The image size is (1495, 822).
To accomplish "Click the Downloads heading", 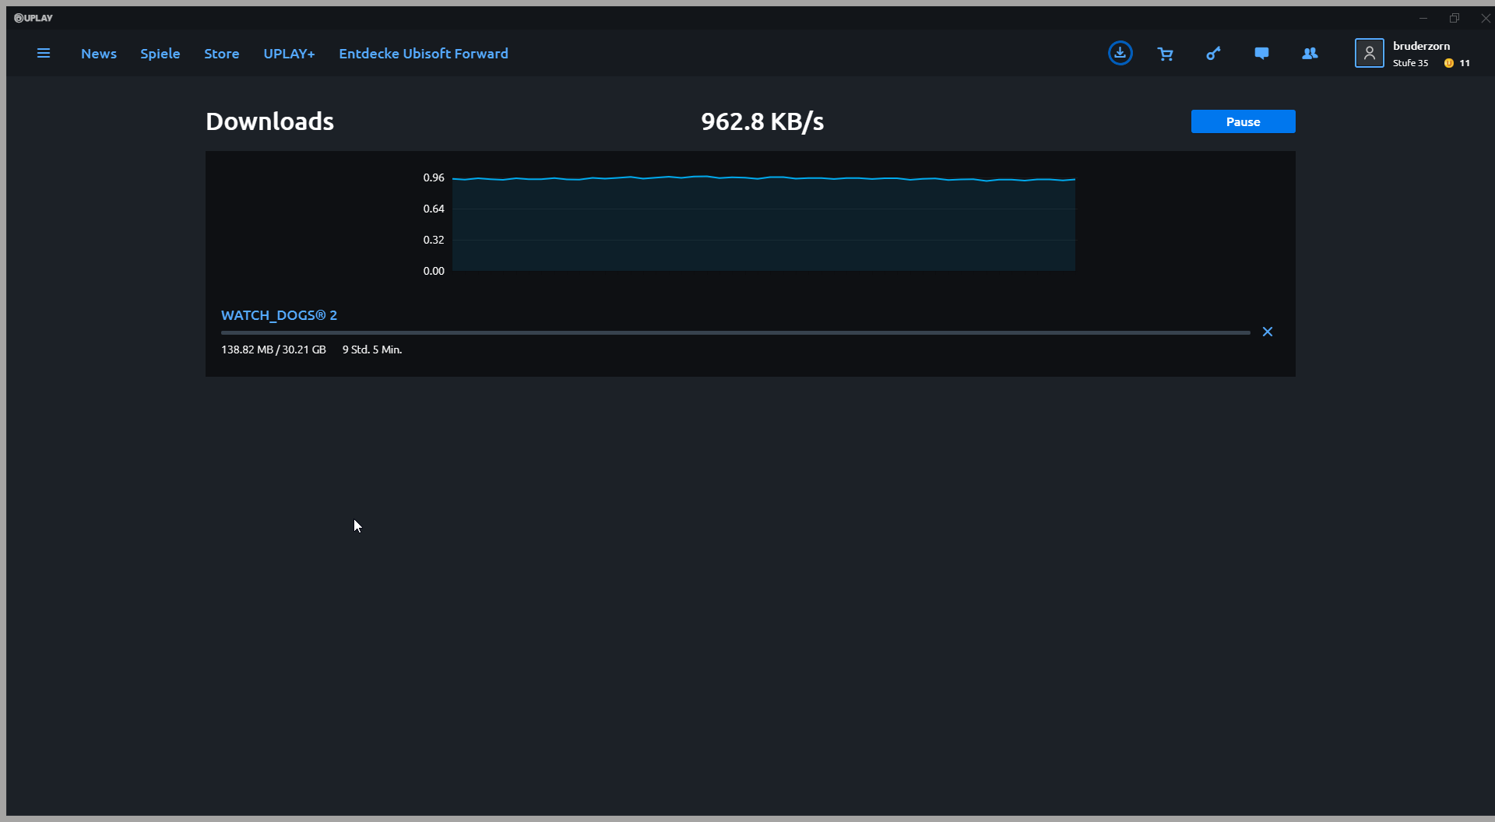I will tap(269, 121).
